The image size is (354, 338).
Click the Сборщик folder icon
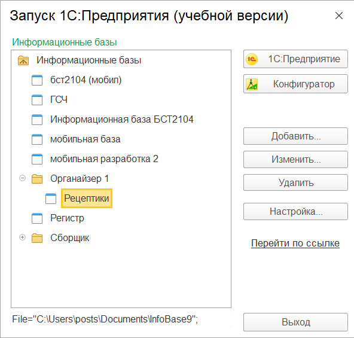point(37,238)
